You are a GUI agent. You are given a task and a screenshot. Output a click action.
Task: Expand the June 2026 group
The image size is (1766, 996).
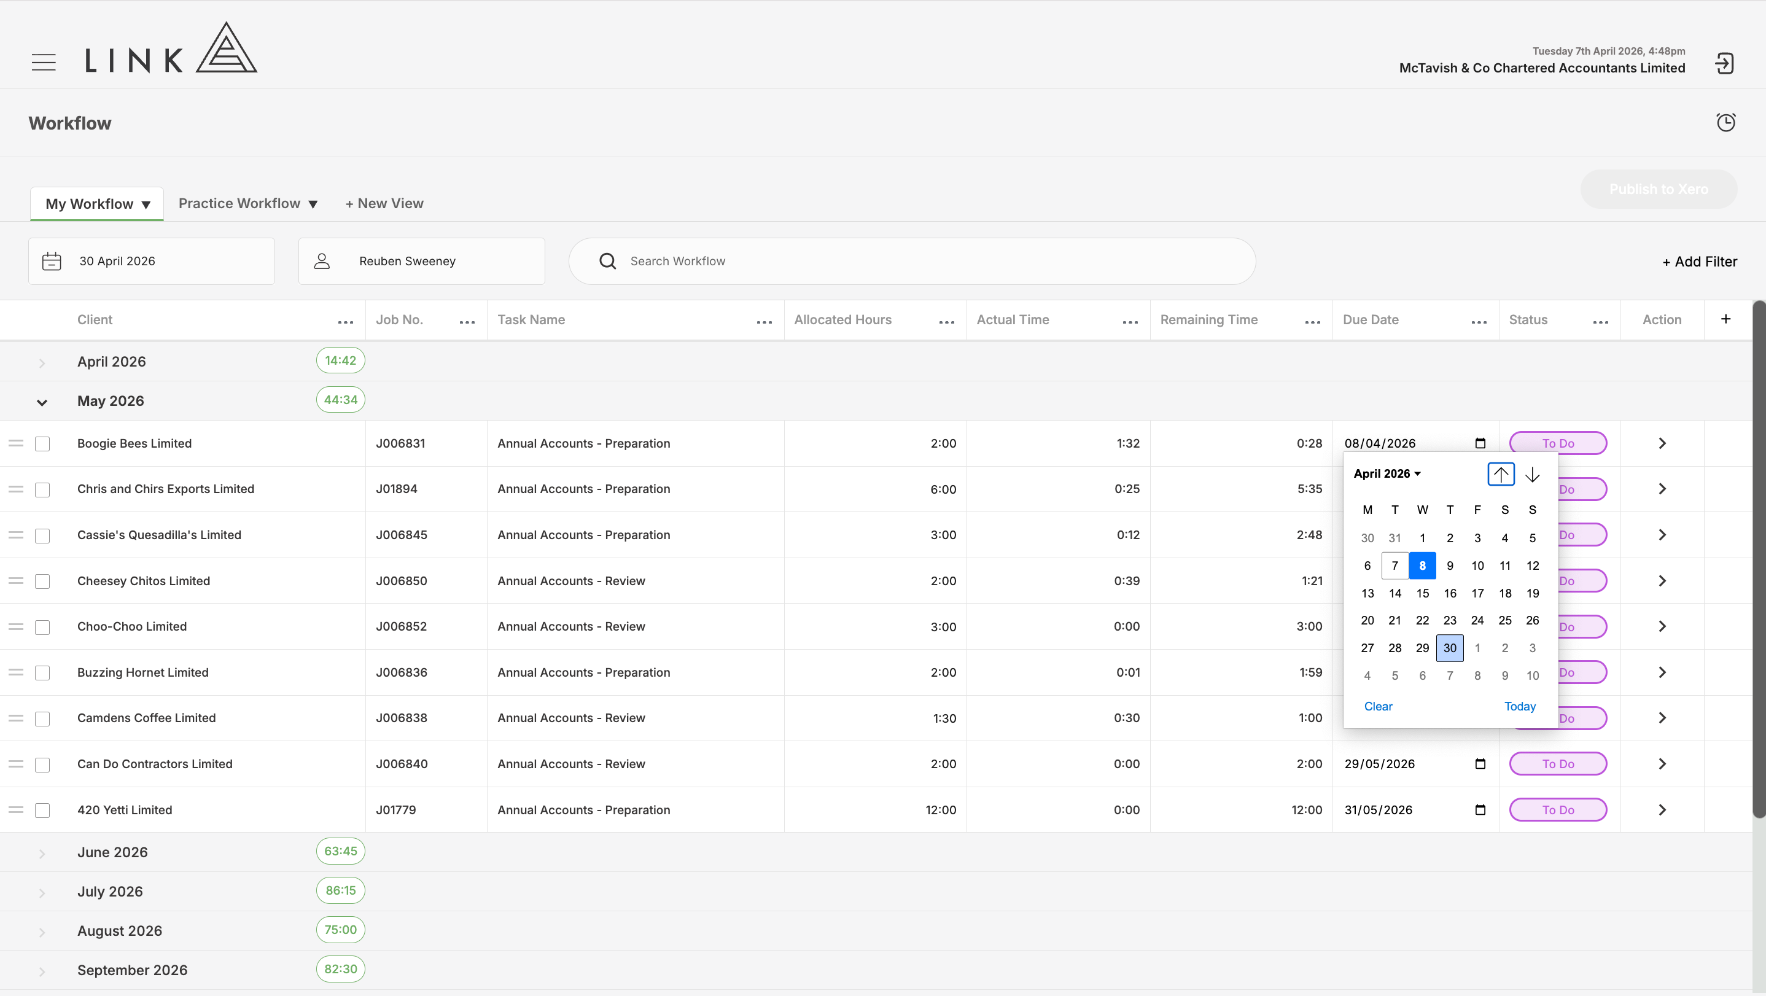pyautogui.click(x=42, y=854)
